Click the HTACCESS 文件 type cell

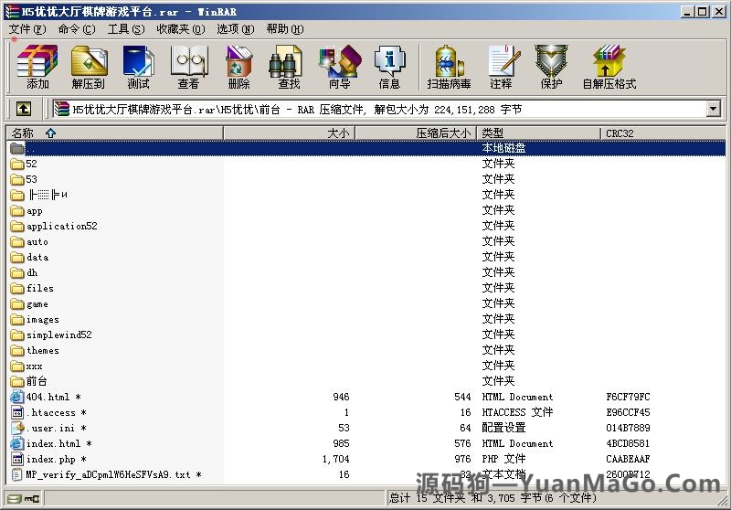[x=517, y=412]
